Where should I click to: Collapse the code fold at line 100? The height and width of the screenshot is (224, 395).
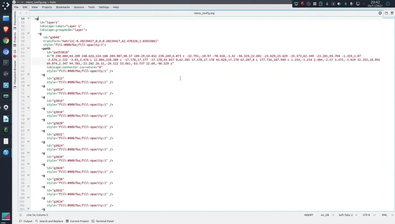28,197
